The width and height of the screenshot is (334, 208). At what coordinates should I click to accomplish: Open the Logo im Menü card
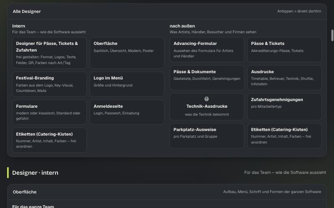(127, 84)
